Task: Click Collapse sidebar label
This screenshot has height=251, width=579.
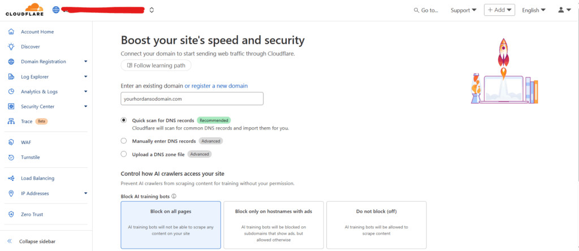Action: pos(37,241)
